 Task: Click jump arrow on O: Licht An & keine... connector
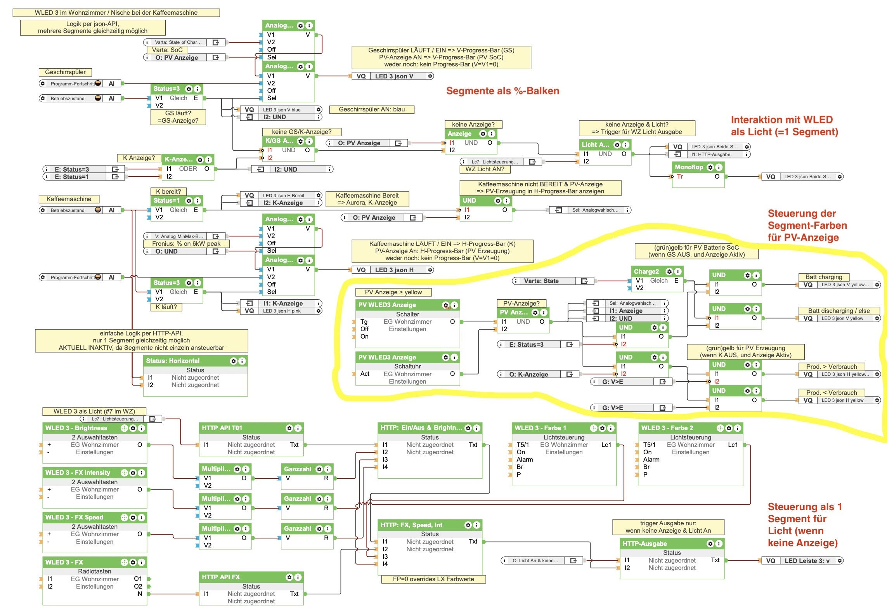573,561
